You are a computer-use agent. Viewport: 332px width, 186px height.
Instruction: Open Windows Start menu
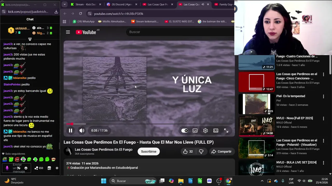click(x=103, y=181)
